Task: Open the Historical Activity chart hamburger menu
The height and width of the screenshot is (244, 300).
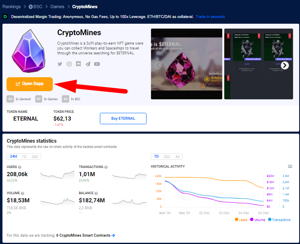Action: [290, 166]
